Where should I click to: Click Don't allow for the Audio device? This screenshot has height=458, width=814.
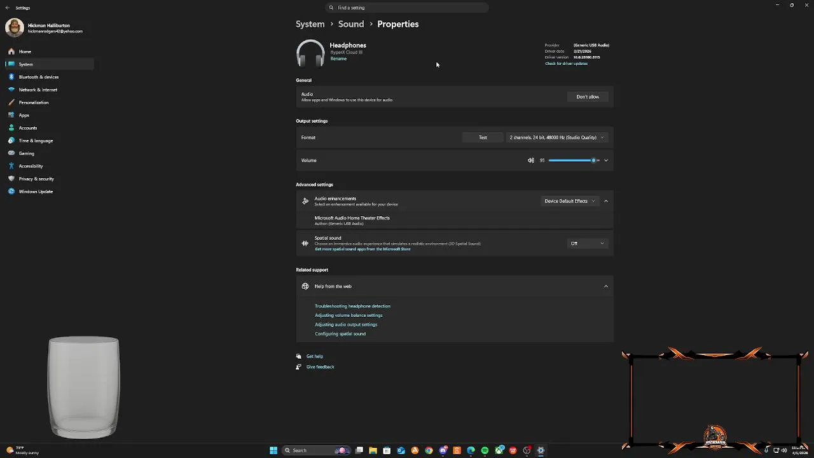588,97
